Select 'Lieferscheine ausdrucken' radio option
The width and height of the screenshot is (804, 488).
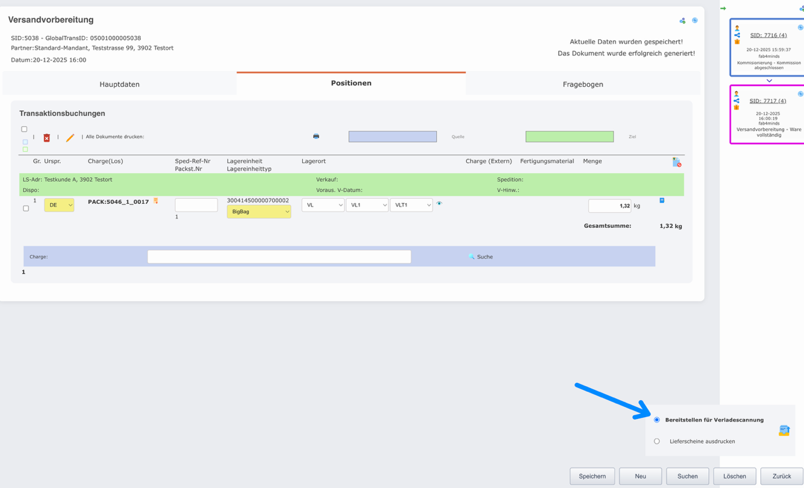pyautogui.click(x=657, y=441)
